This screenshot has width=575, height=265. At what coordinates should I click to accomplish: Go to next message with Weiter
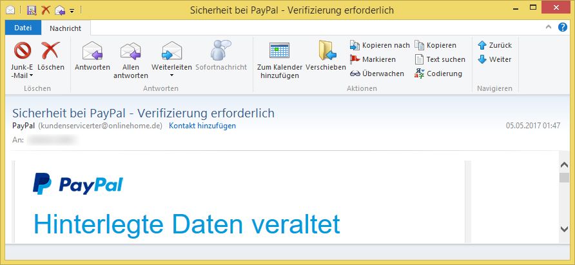pyautogui.click(x=494, y=59)
